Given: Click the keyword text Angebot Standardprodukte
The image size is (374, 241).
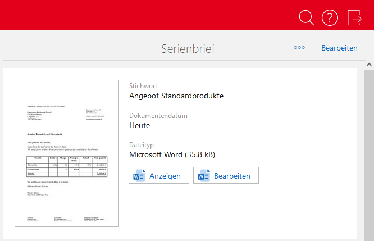Looking at the screenshot, I should (x=176, y=96).
